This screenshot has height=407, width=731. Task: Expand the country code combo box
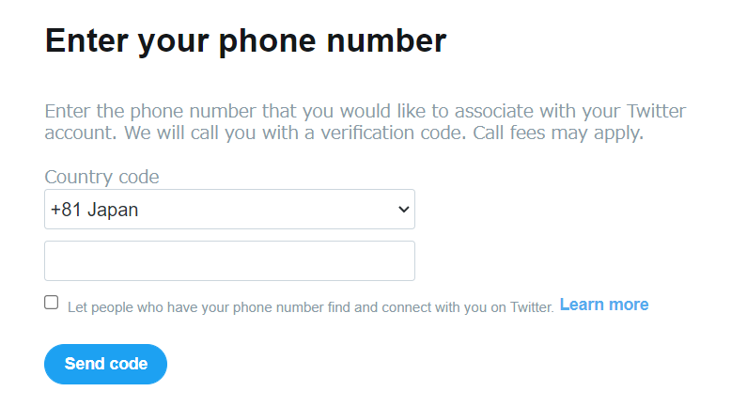pyautogui.click(x=229, y=210)
